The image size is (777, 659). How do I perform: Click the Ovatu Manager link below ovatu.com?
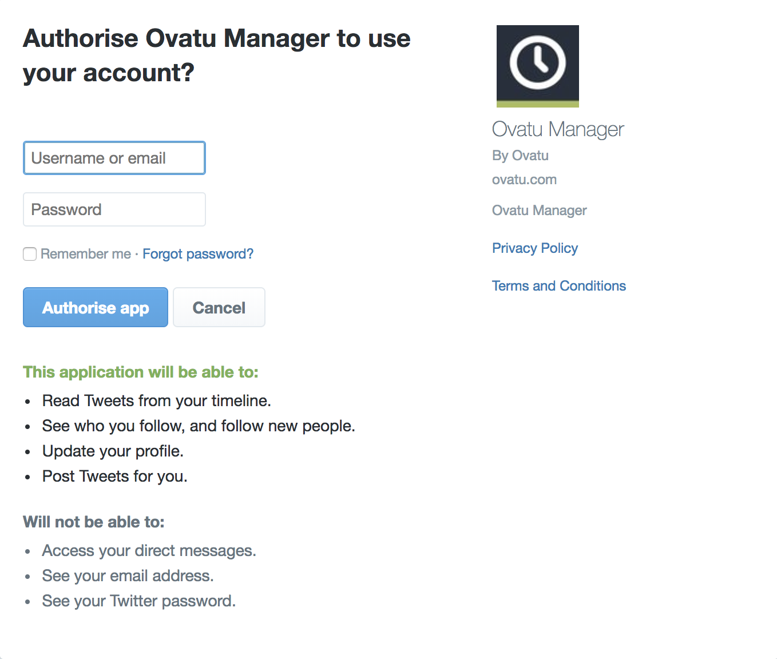coord(539,210)
